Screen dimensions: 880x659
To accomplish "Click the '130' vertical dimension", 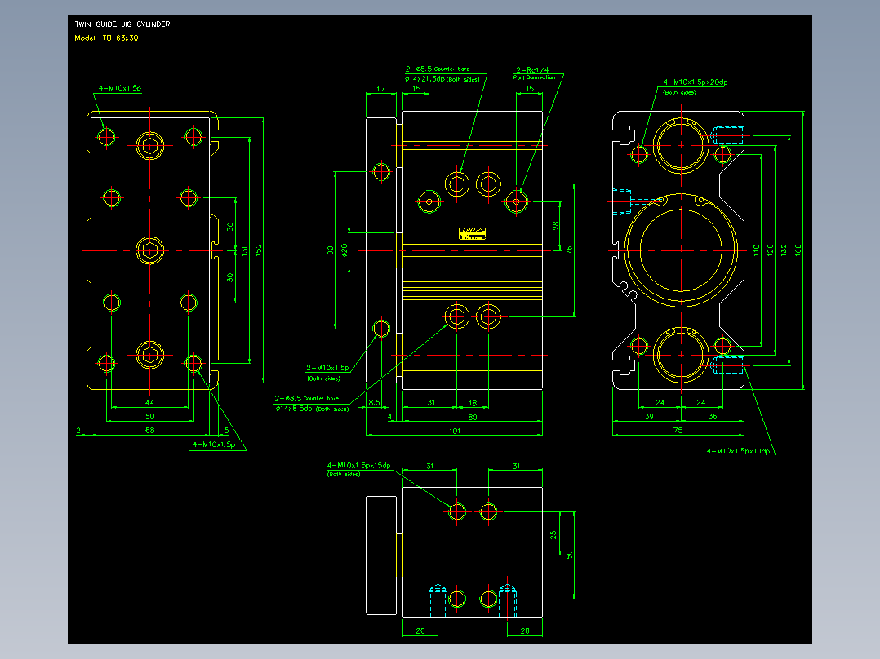I will [244, 250].
